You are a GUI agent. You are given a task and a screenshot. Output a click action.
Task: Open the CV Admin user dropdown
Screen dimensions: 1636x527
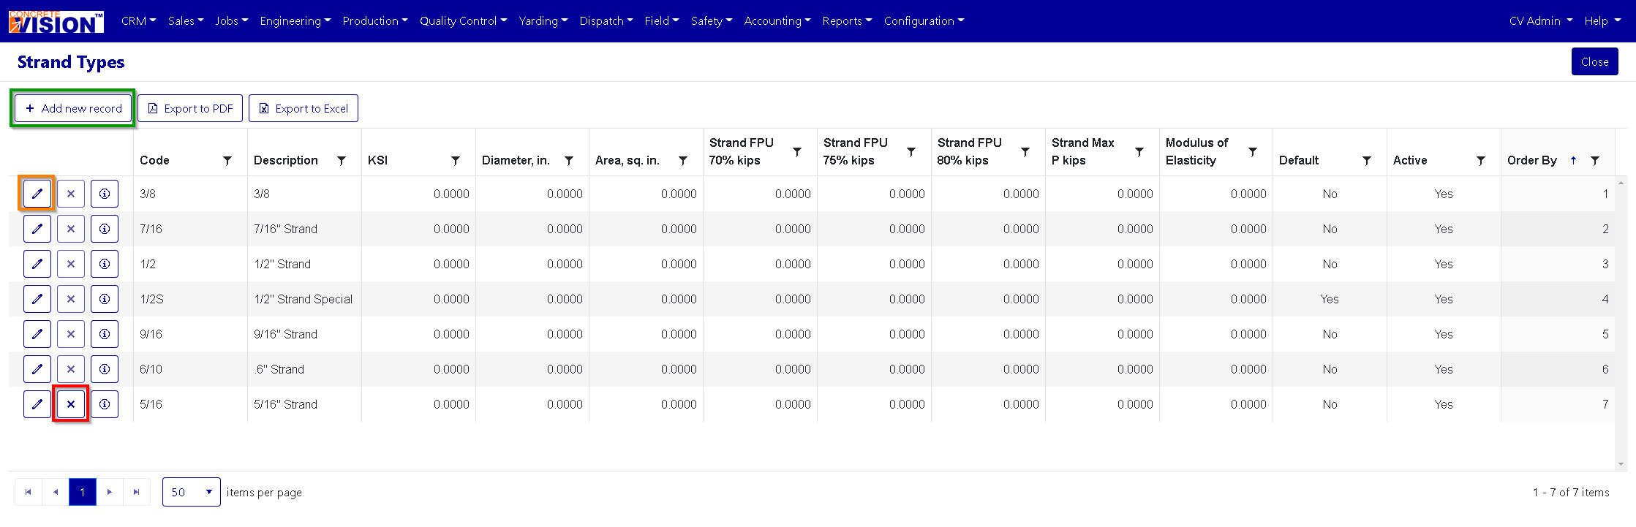coord(1541,20)
